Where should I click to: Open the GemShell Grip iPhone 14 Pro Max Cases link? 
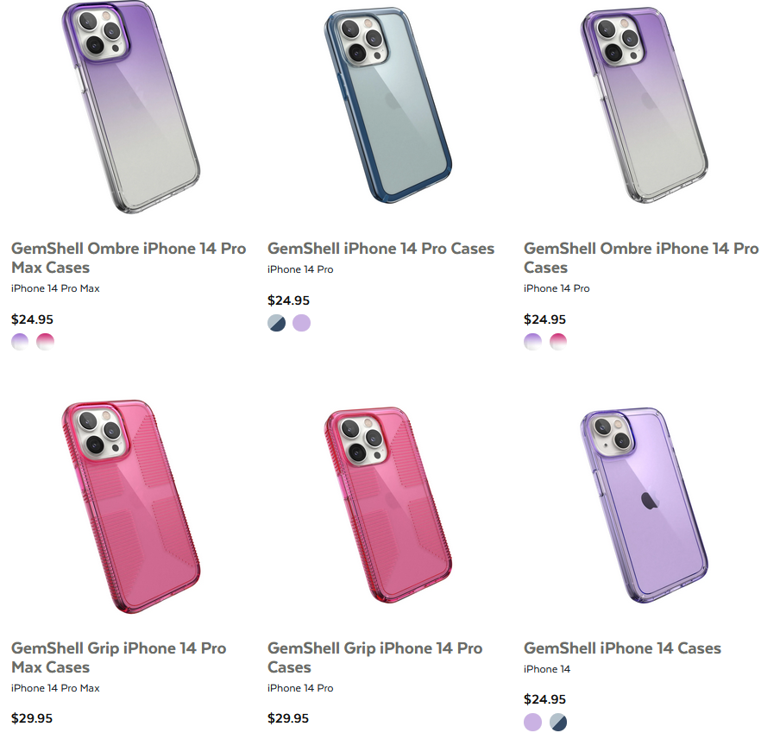pos(117,657)
